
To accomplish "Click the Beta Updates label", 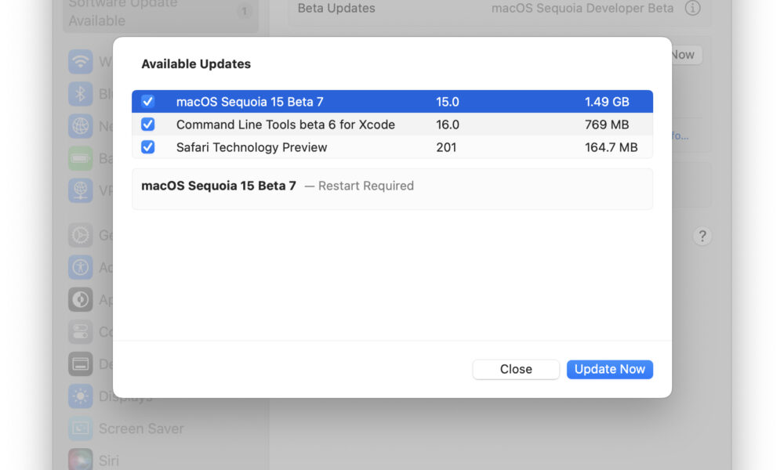I will click(x=336, y=8).
